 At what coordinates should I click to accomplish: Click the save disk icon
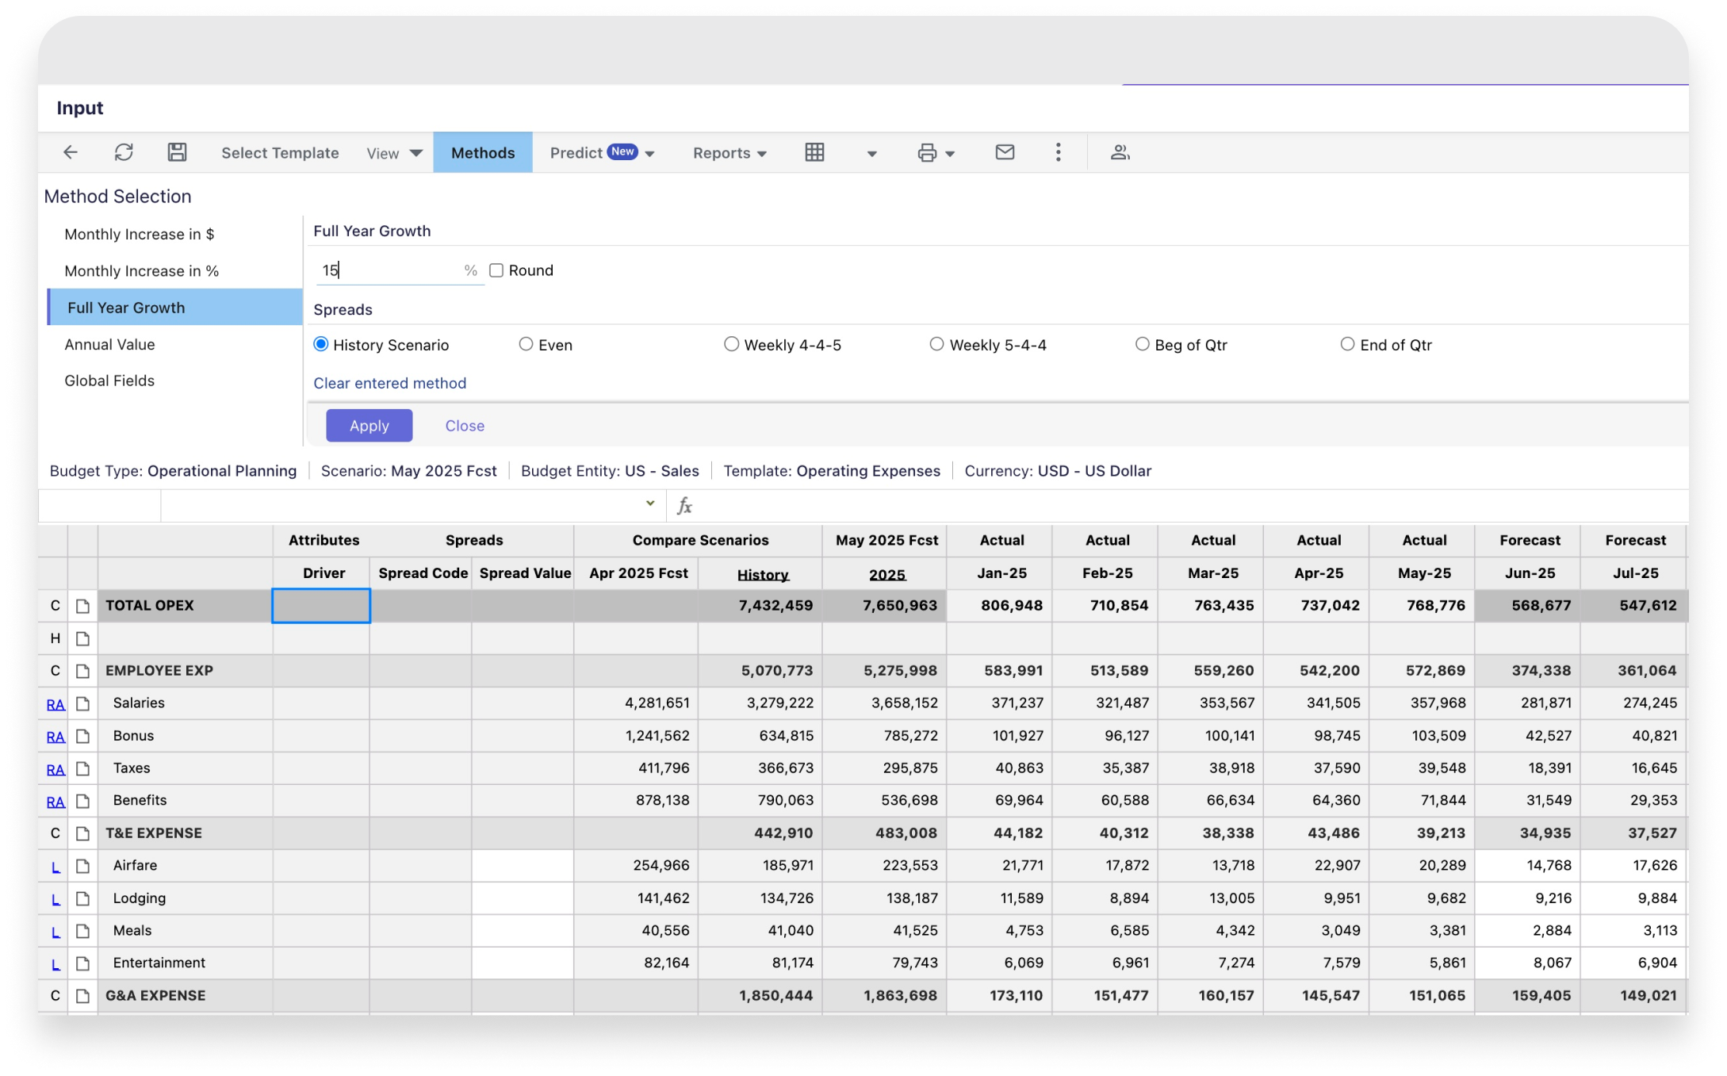(177, 152)
